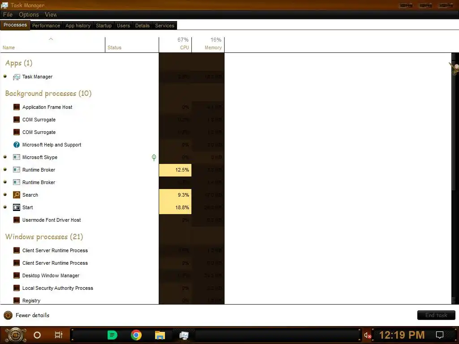Click the Task Manager title bar icon
The width and height of the screenshot is (459, 344).
coord(4,5)
